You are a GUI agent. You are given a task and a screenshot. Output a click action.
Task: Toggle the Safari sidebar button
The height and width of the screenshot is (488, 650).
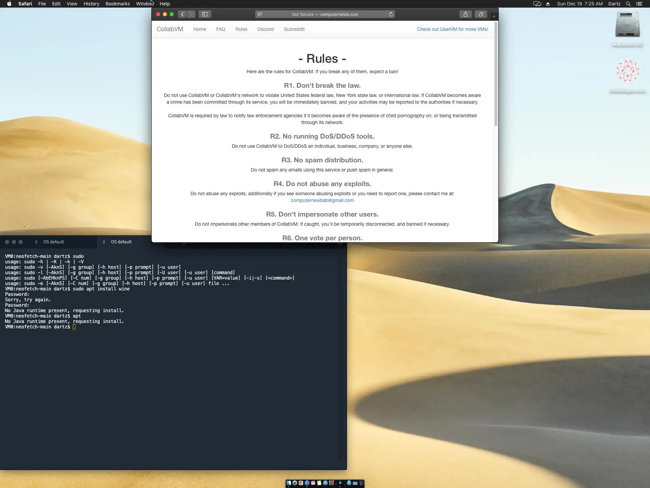(205, 14)
